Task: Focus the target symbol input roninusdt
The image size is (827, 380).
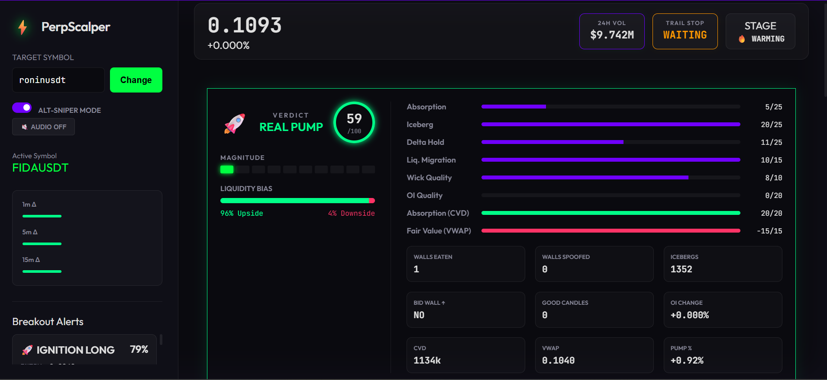Action: click(x=58, y=80)
